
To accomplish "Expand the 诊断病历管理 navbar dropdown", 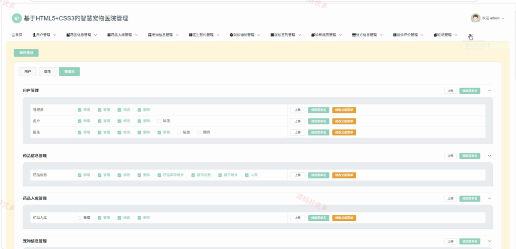I will pos(340,35).
